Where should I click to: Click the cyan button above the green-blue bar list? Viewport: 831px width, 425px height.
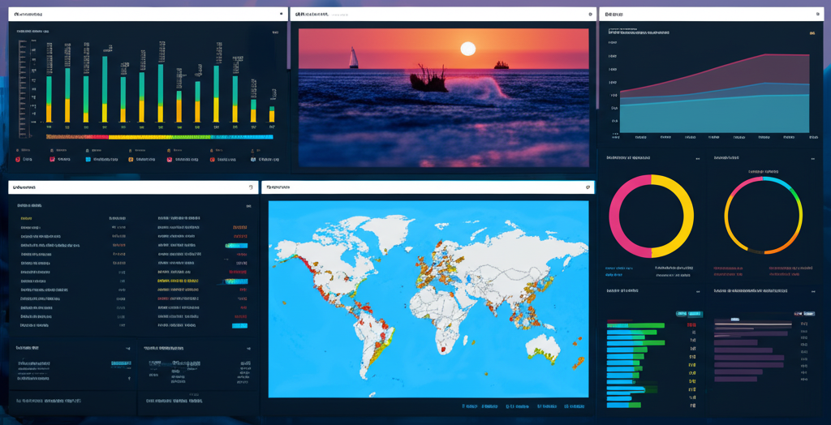pyautogui.click(x=687, y=313)
